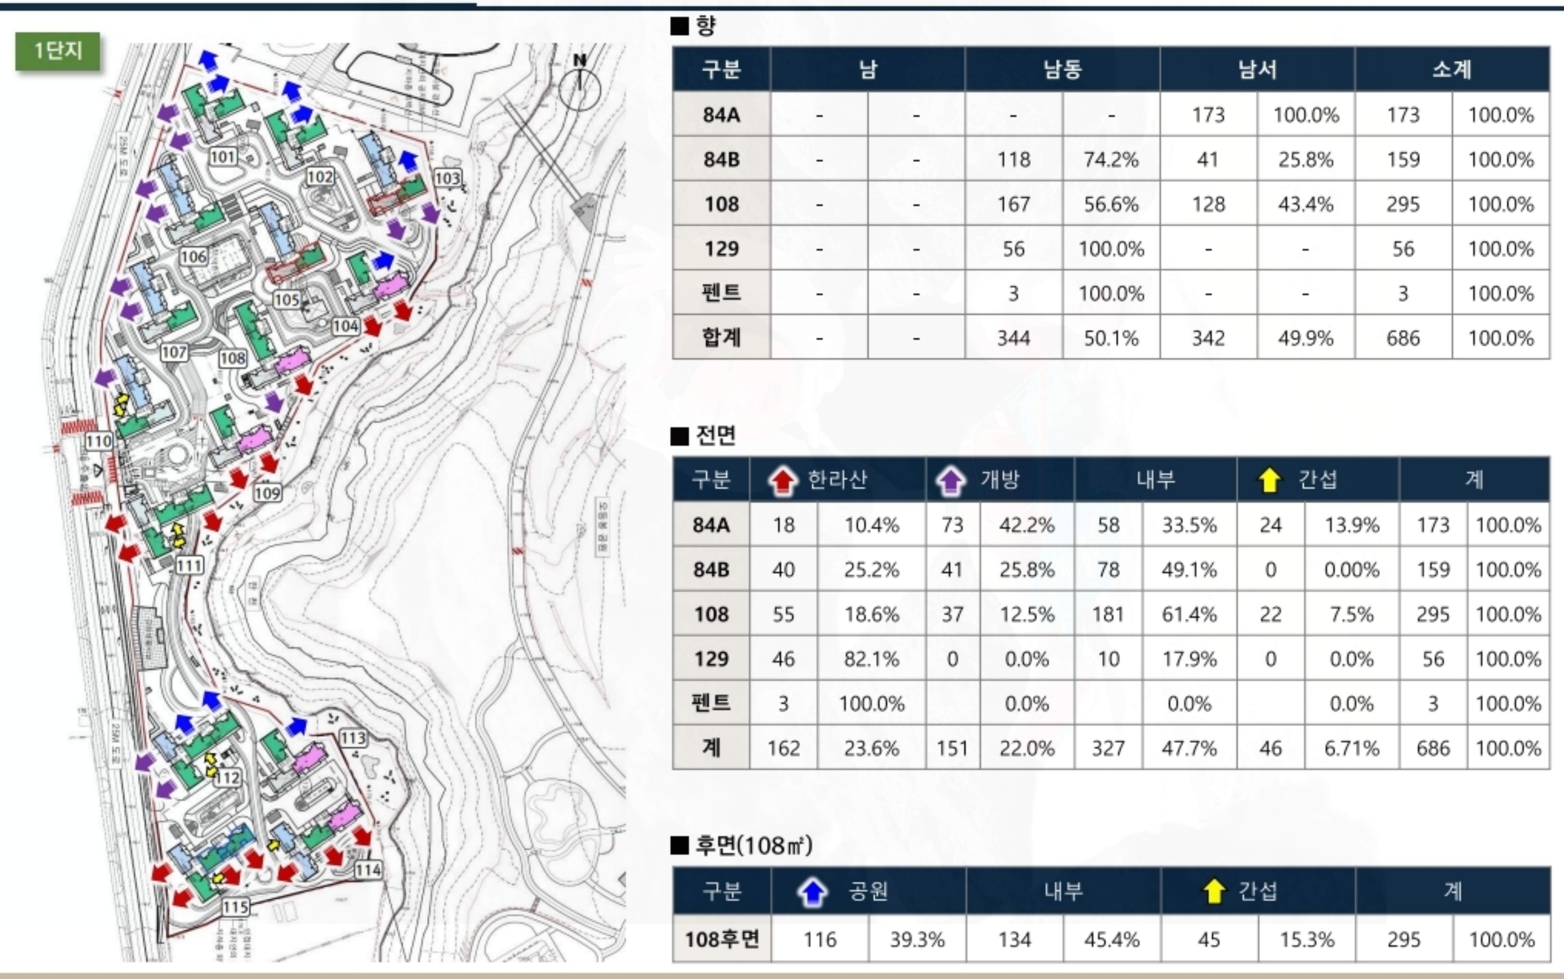Click the 소계 column header
The width and height of the screenshot is (1564, 979).
[1451, 69]
